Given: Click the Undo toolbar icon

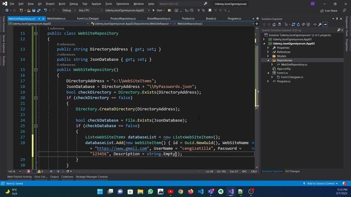Looking at the screenshot, I should click(46, 10).
